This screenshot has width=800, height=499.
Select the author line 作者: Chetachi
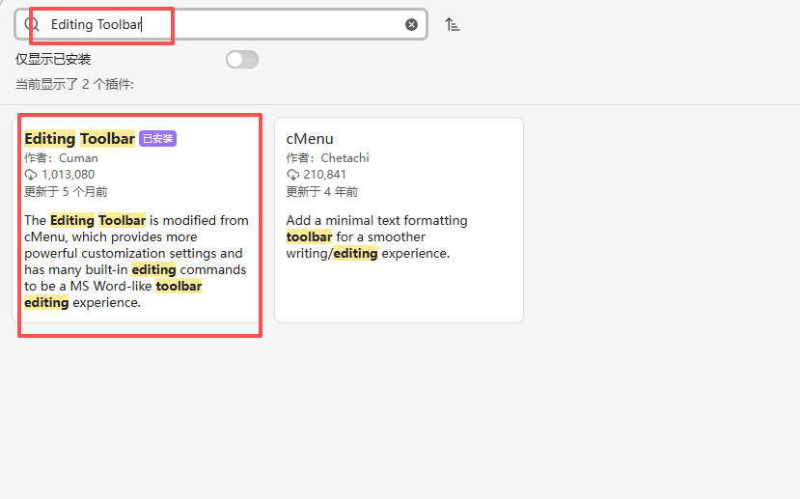327,157
